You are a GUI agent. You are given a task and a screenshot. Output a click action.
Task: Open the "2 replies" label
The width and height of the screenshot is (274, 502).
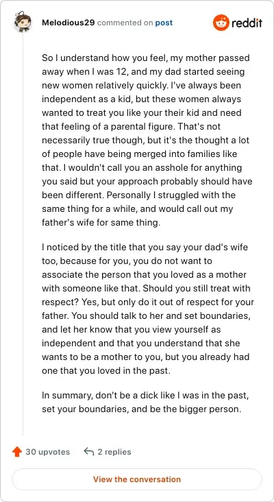click(x=114, y=452)
